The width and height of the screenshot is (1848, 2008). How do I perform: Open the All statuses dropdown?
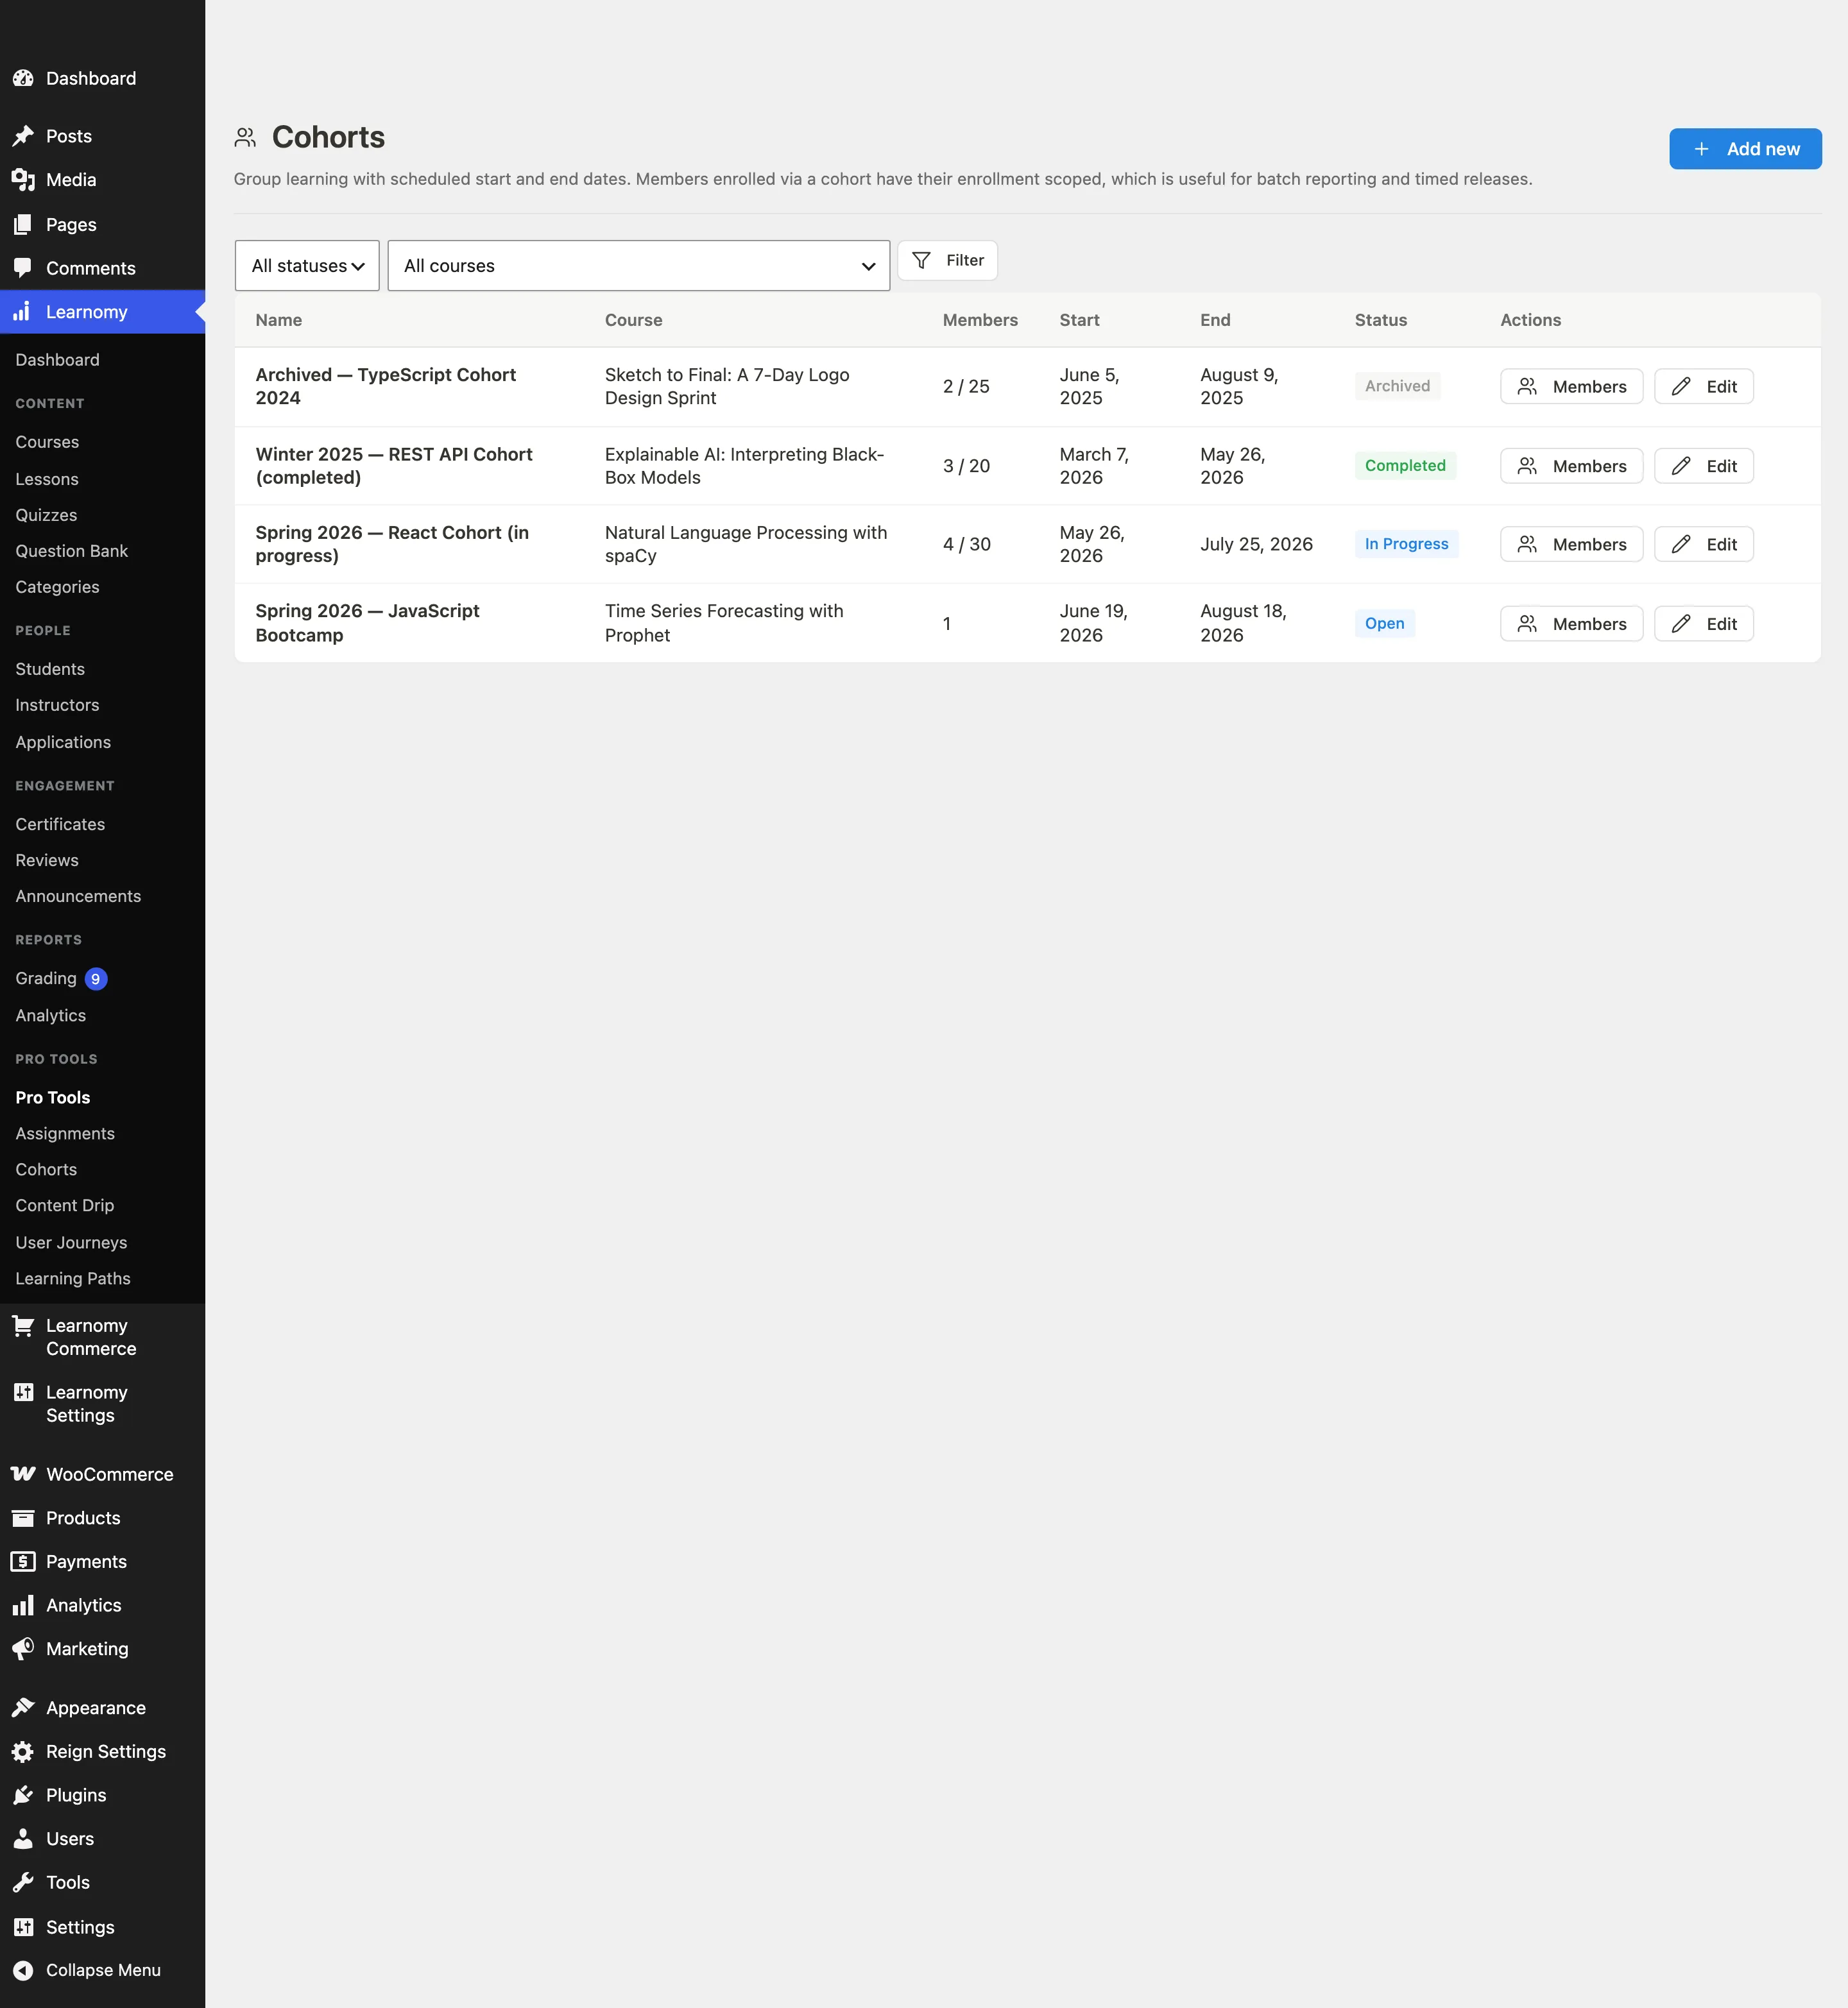click(307, 265)
